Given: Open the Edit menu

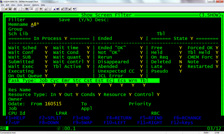Looking at the screenshot, I should coord(8,5).
